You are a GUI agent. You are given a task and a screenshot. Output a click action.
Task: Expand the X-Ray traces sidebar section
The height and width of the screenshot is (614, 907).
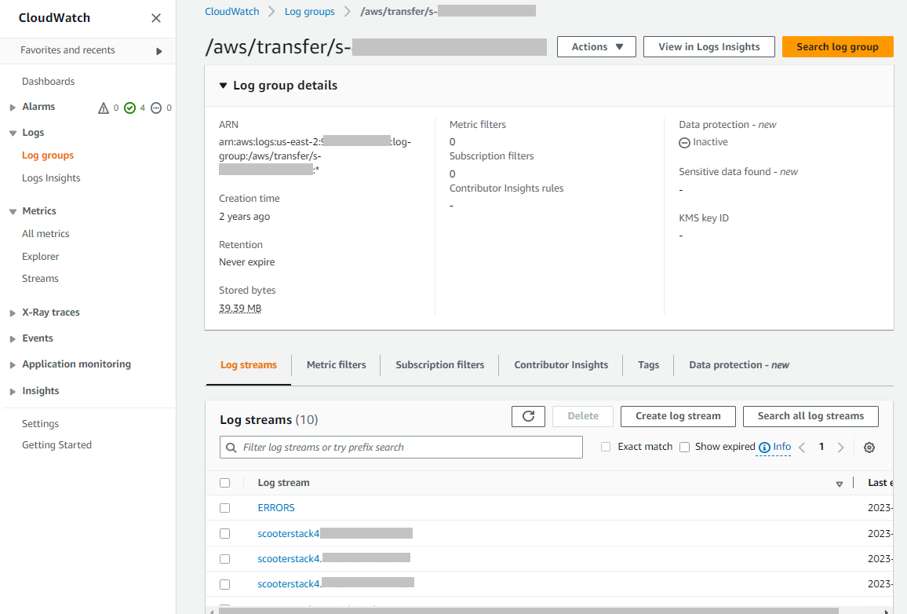13,312
